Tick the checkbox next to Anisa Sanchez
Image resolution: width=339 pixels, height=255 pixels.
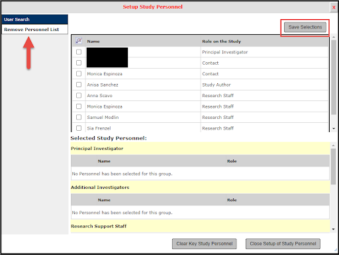(79, 85)
